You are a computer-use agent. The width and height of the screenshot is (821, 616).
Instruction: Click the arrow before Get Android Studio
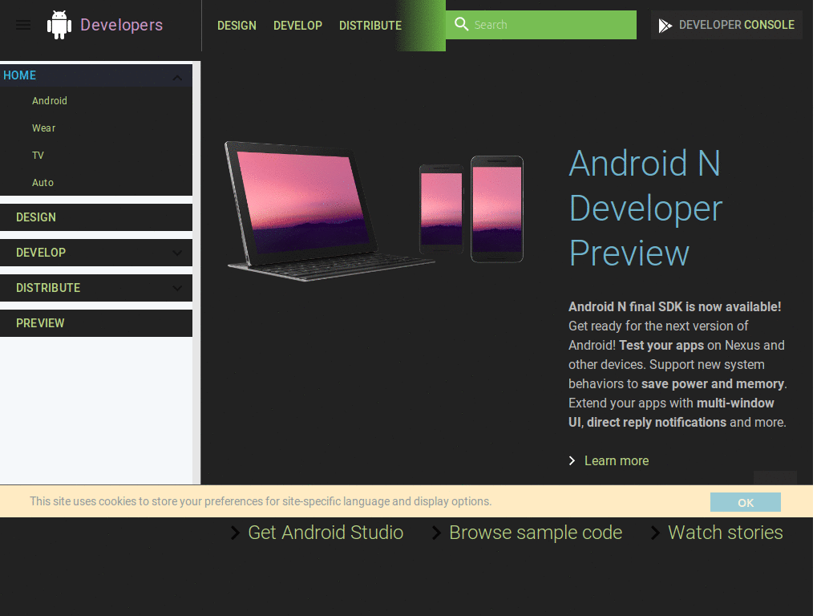click(235, 533)
